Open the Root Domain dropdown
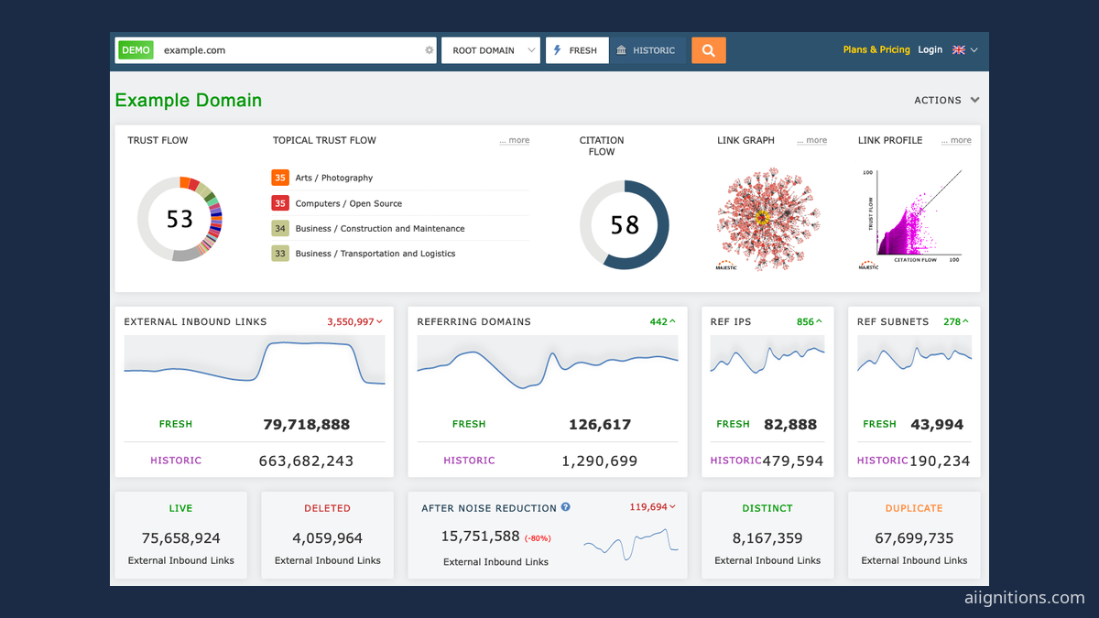The width and height of the screenshot is (1099, 618). [491, 50]
